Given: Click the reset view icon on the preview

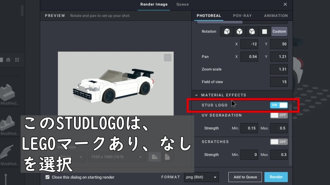Looking at the screenshot, I should [x=168, y=57].
